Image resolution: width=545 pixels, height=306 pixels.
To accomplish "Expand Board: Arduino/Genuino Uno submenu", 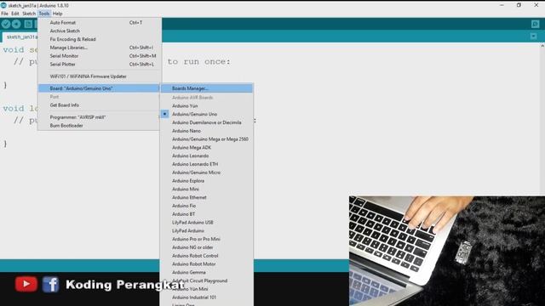I will [x=100, y=88].
